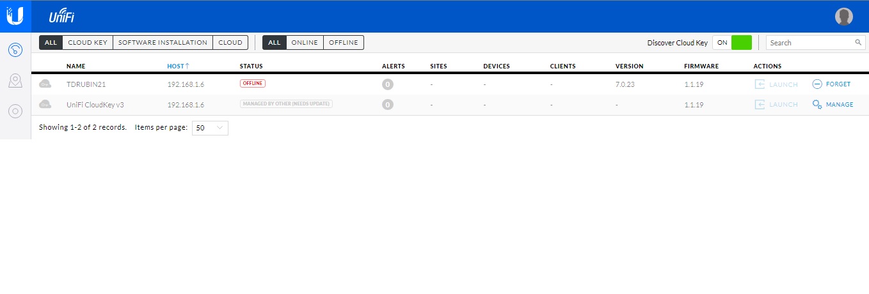Click the FIRMWARE column header
Viewport: 869px width, 294px height.
point(701,66)
